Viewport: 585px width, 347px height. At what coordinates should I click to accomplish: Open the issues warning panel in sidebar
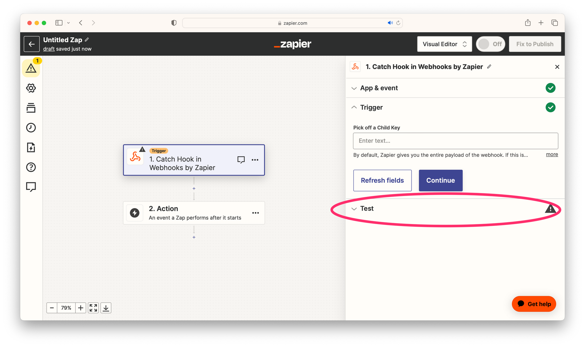click(31, 68)
